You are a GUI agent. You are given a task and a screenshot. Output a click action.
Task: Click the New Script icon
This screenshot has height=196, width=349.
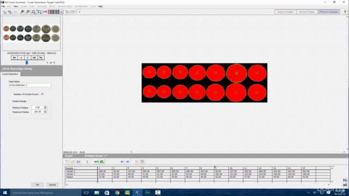67,162
